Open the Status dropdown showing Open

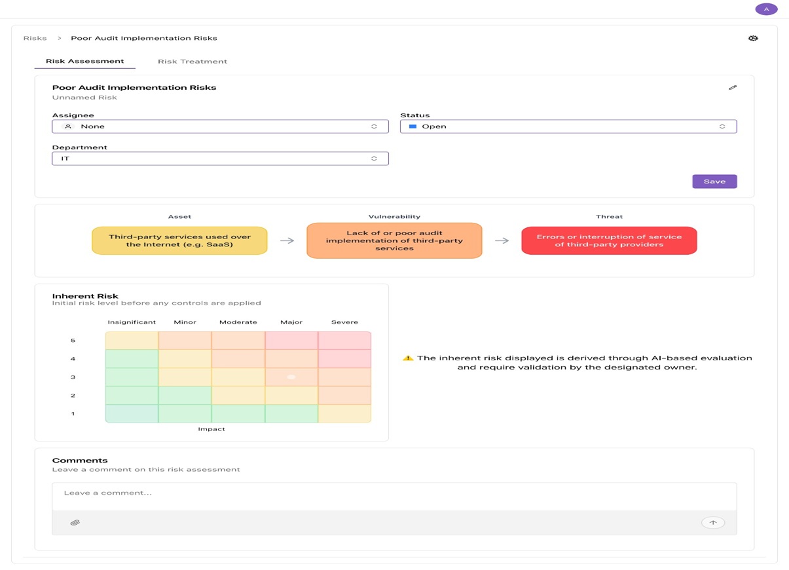(568, 126)
